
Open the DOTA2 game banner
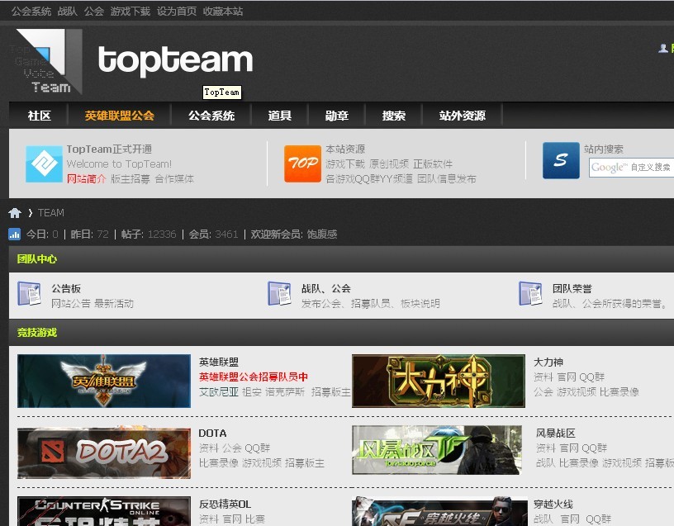[104, 453]
